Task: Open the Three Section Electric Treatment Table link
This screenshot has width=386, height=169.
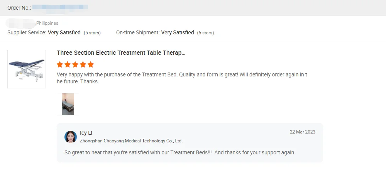Action: (121, 53)
